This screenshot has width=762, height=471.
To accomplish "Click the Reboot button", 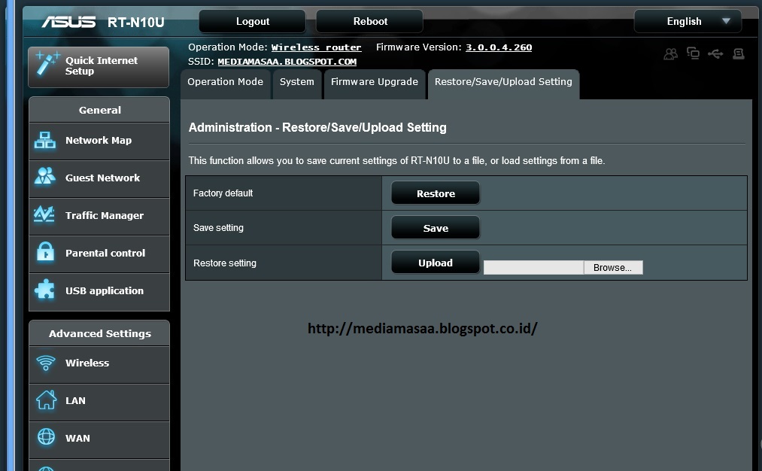I will pyautogui.click(x=370, y=21).
